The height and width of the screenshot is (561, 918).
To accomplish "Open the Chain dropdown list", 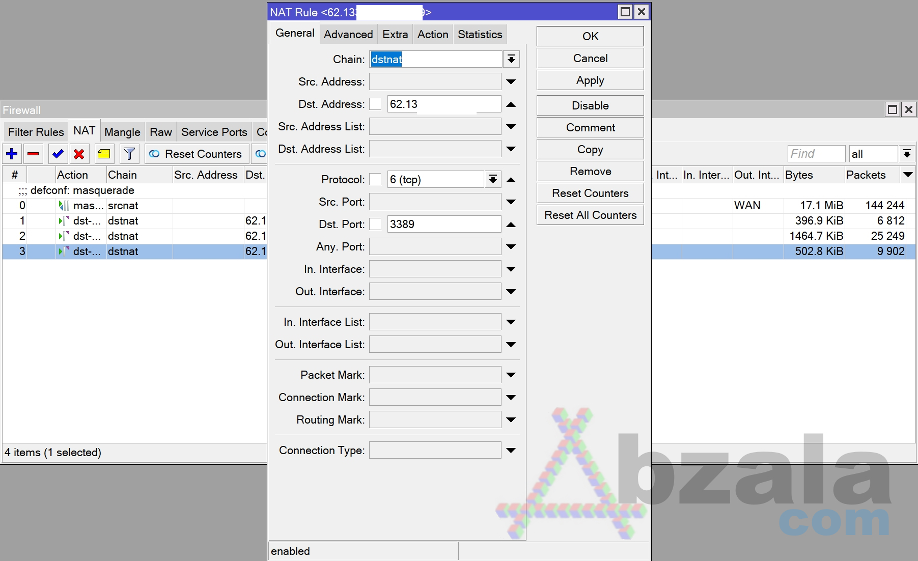I will point(511,60).
